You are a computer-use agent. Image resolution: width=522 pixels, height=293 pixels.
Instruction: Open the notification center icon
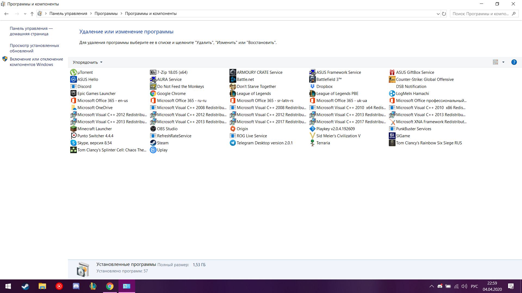[x=511, y=286]
